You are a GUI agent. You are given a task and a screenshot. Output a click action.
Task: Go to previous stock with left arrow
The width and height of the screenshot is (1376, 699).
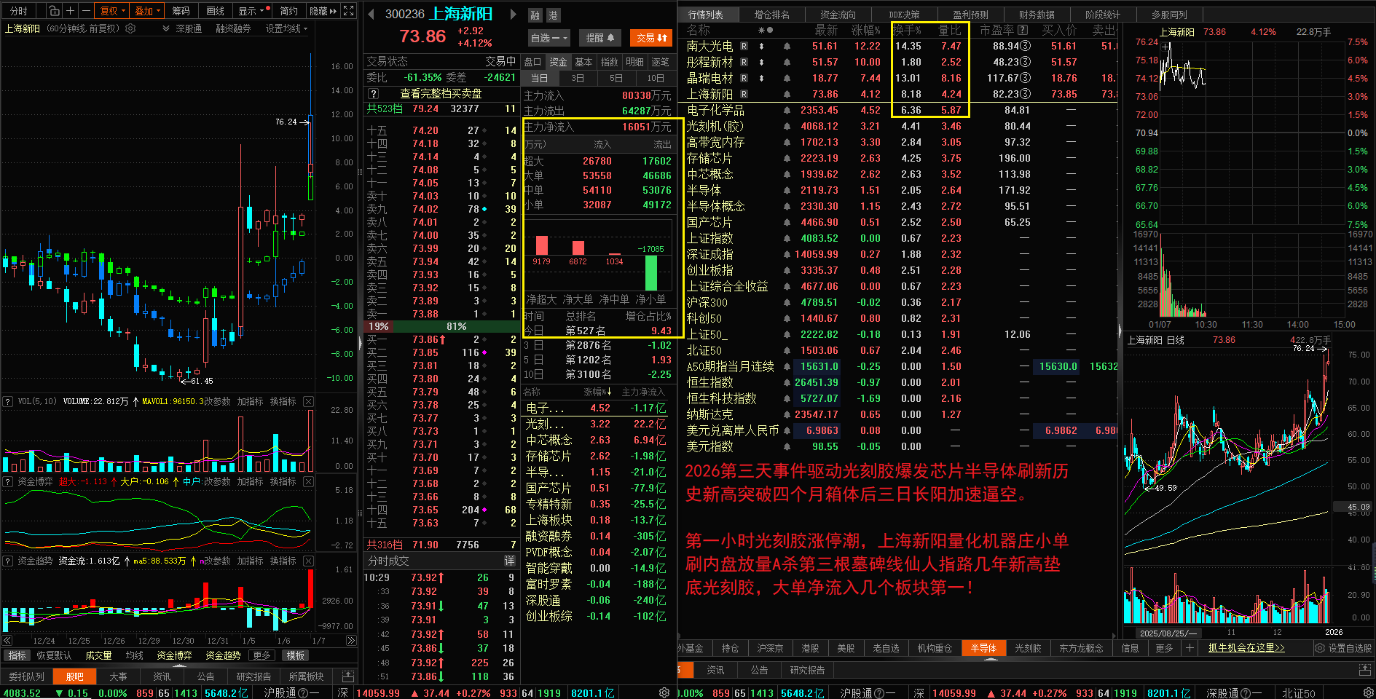click(x=371, y=14)
